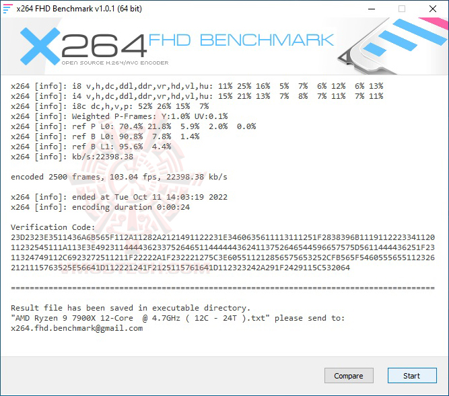Click the FHD BENCHMARK banner title
The image size is (449, 396).
point(241,40)
